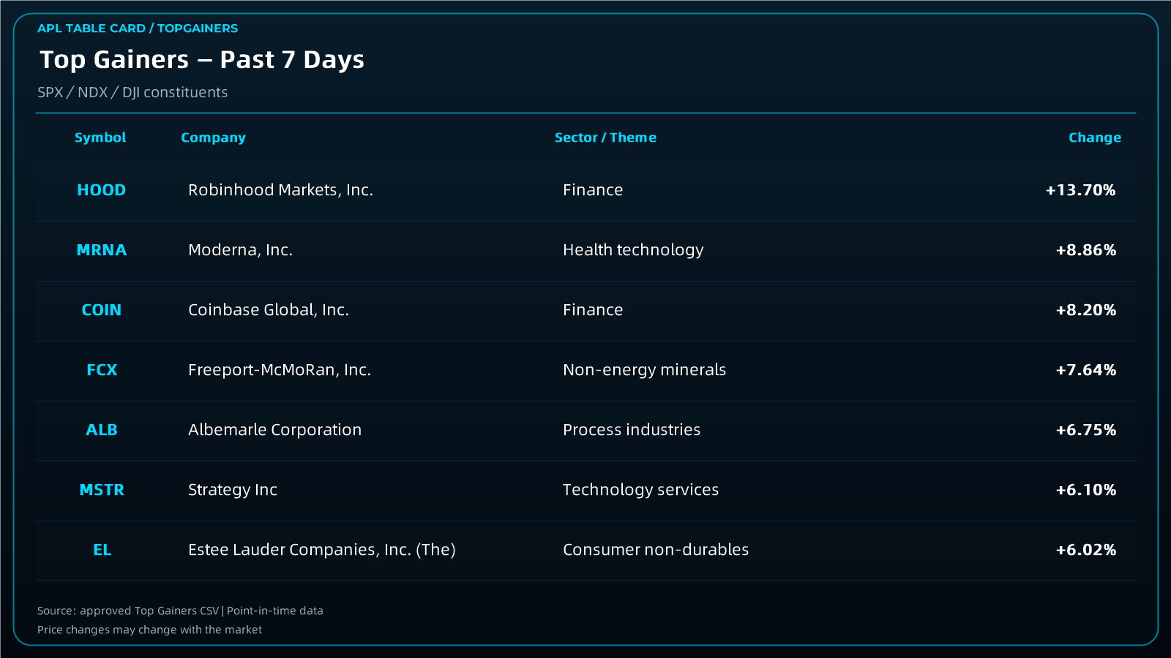The width and height of the screenshot is (1171, 658).
Task: Click the Symbol column header
Action: 100,137
